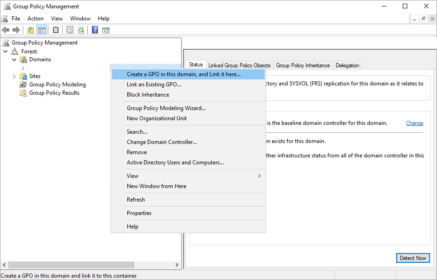
Task: Open the File menu
Action: pyautogui.click(x=16, y=19)
